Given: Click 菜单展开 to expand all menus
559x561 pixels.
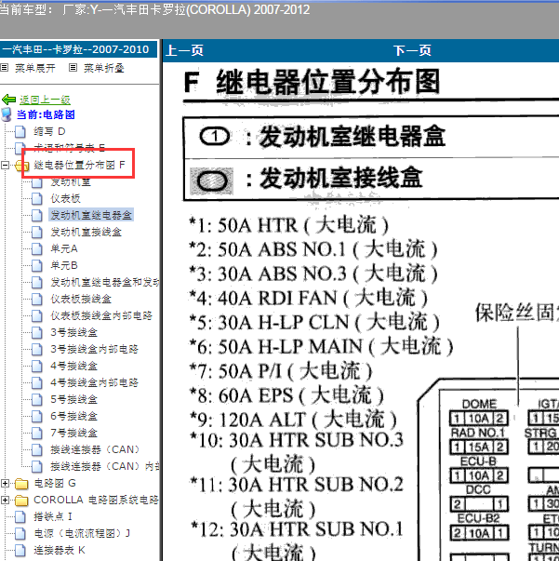Looking at the screenshot, I should 35,68.
